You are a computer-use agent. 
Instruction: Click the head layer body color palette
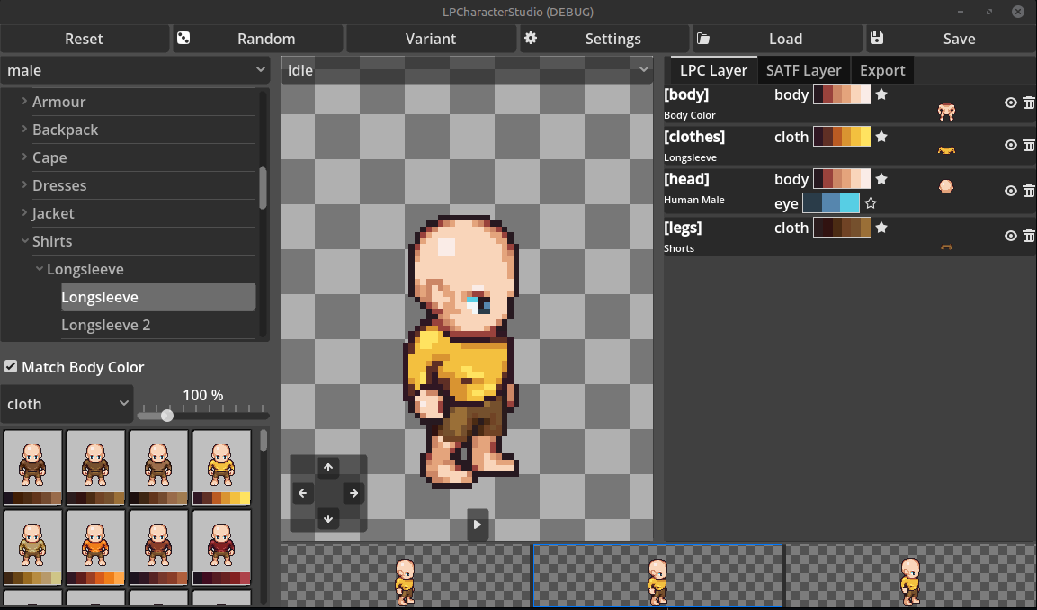(x=841, y=179)
